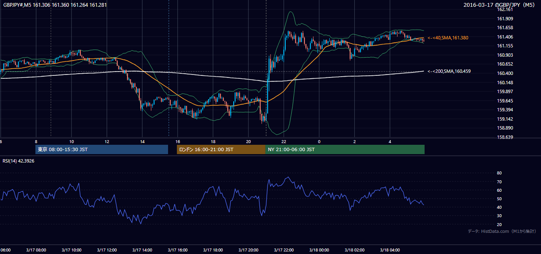Click the 3/18 00:00 time axis label
541x254 pixels.
pyautogui.click(x=319, y=250)
